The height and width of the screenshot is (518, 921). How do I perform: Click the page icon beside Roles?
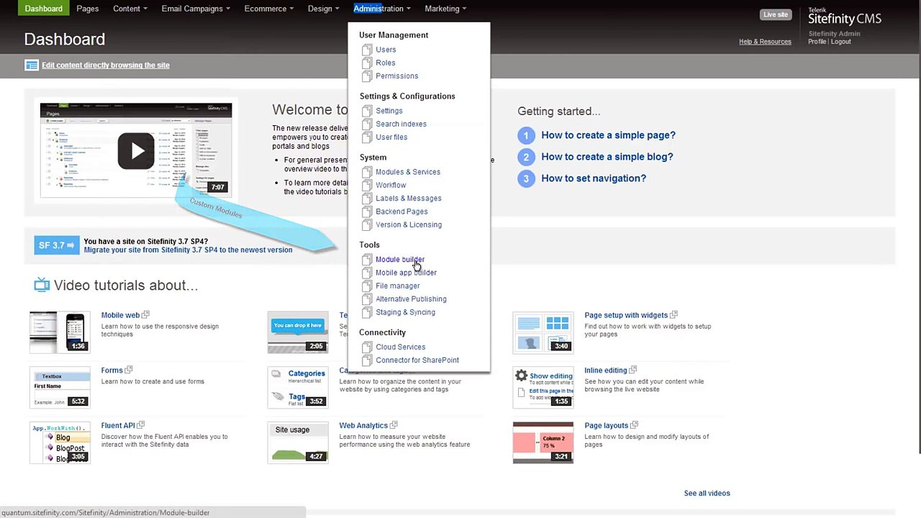pyautogui.click(x=367, y=63)
